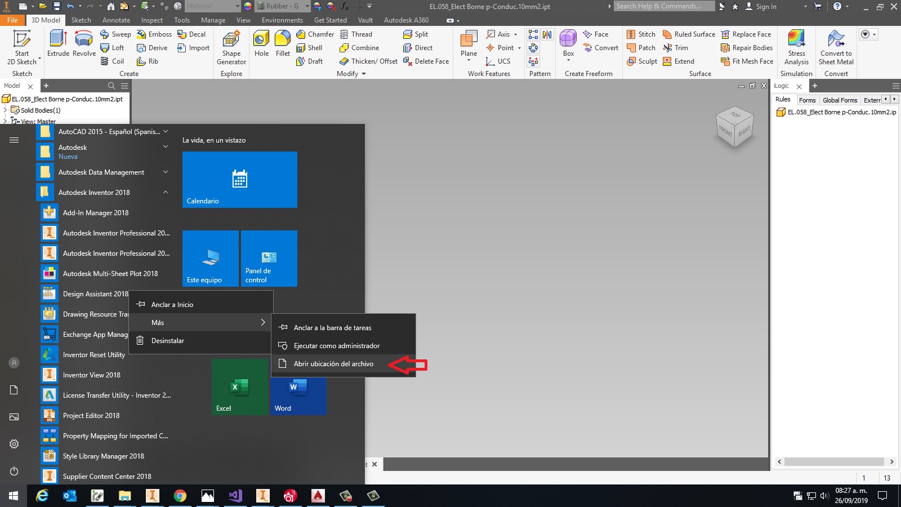Open the Stress Analysis environment
901x507 pixels.
point(796,48)
